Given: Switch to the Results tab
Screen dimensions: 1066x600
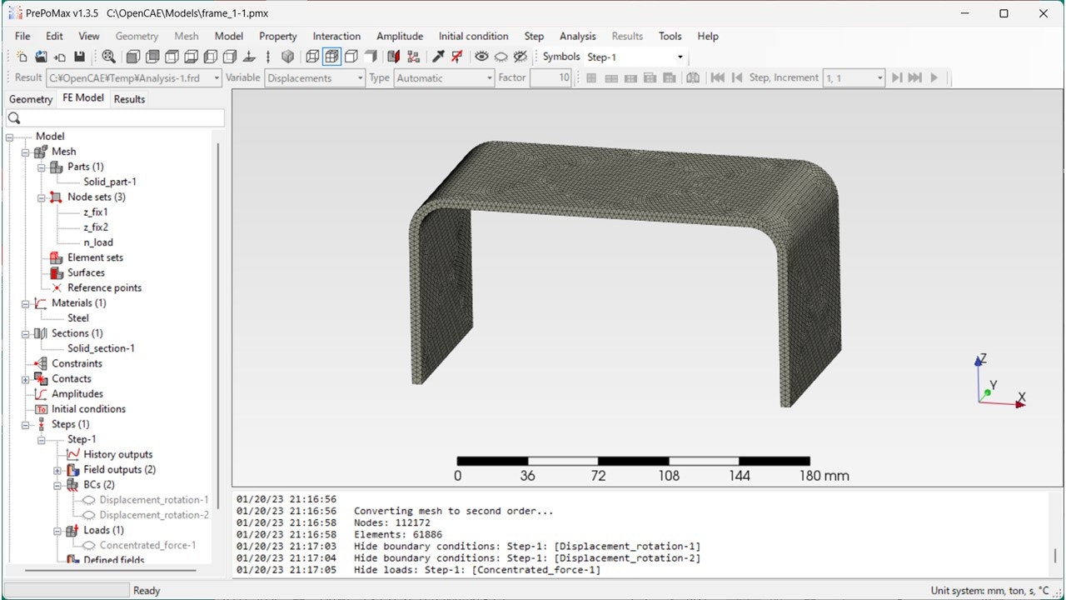Looking at the screenshot, I should pyautogui.click(x=129, y=99).
